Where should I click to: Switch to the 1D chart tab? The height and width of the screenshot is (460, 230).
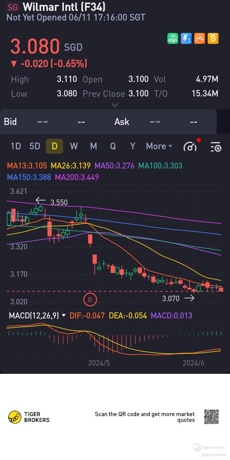click(x=16, y=146)
